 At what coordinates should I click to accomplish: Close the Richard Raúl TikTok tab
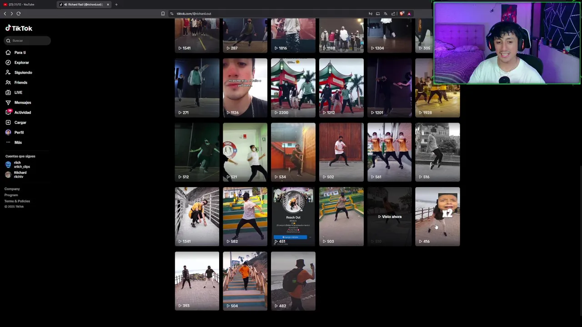tap(108, 5)
